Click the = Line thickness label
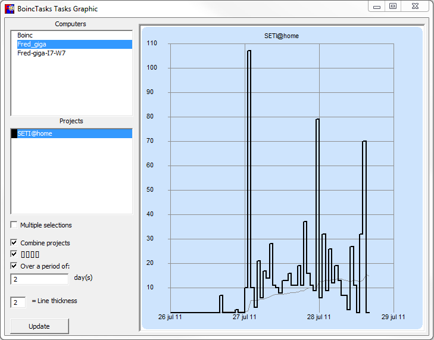 [55, 301]
